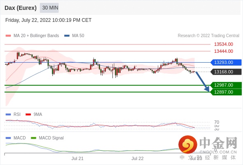
Task: Click the Jul 22 date axis label
Action: [138, 159]
